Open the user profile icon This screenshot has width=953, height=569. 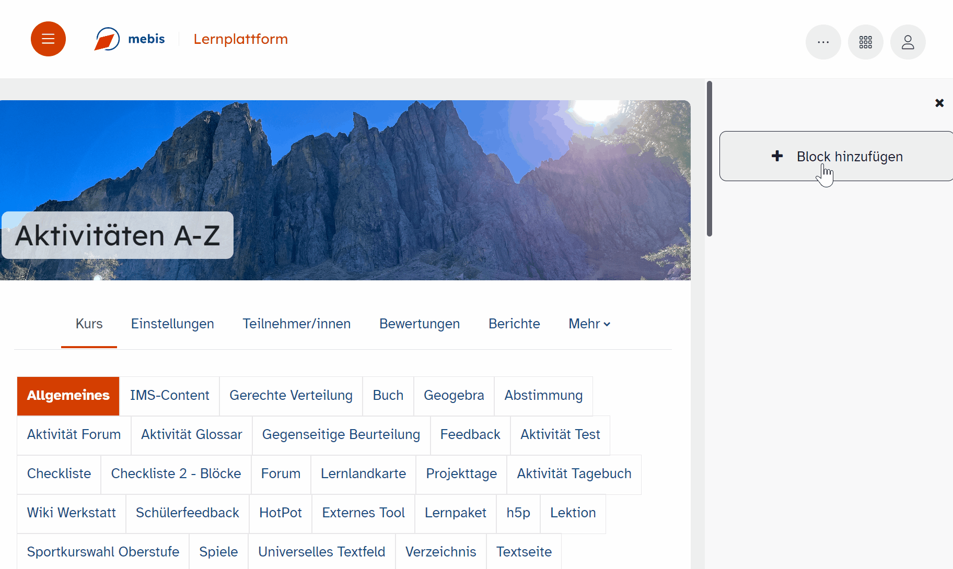(908, 42)
